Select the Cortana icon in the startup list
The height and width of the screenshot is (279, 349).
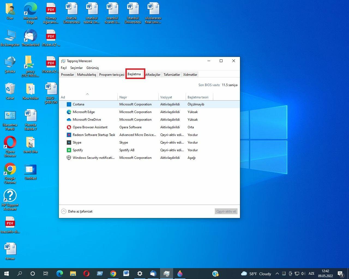coord(69,104)
